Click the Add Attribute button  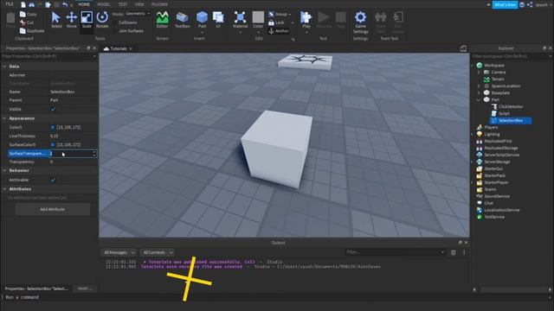point(52,209)
